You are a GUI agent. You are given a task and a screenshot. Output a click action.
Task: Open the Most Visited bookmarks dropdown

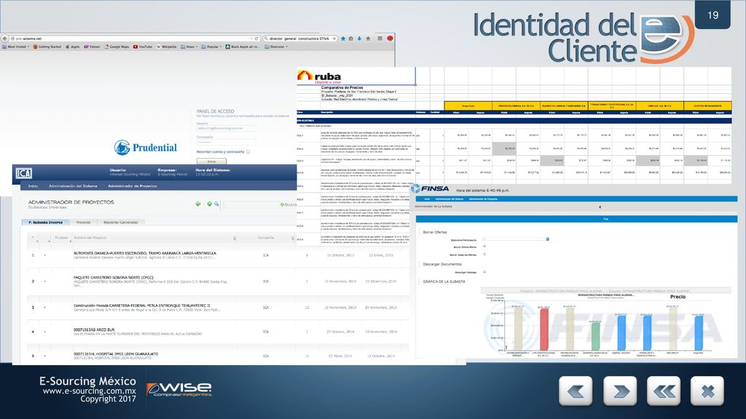click(x=16, y=47)
